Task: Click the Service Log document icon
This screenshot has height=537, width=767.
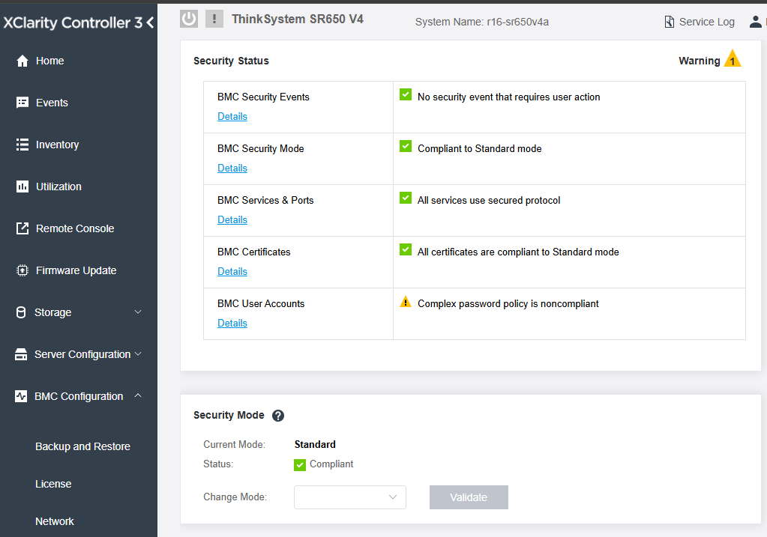Action: tap(670, 22)
